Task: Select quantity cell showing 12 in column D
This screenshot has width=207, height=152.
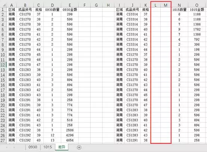Action: [x=52, y=135]
